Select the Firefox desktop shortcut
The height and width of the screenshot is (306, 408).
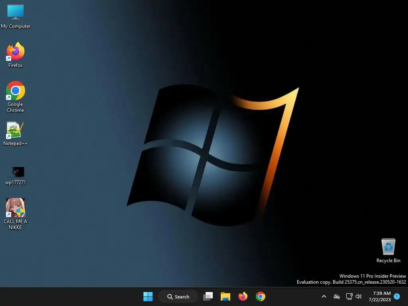click(x=16, y=55)
